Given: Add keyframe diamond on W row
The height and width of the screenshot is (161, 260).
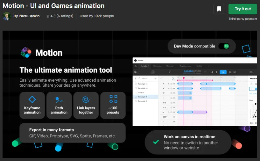Looking at the screenshot, I should tap(174, 93).
